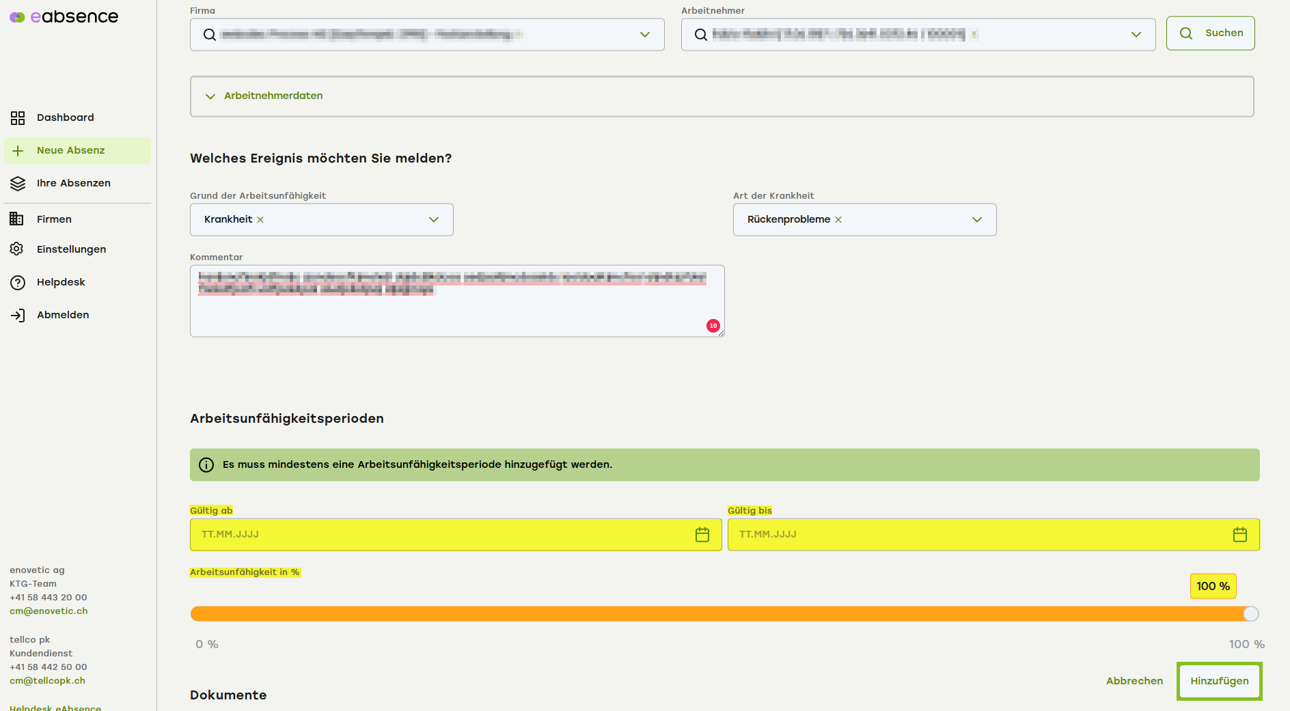Open calendar picker for Gültig ab
Viewport: 1290px width, 711px height.
[702, 535]
